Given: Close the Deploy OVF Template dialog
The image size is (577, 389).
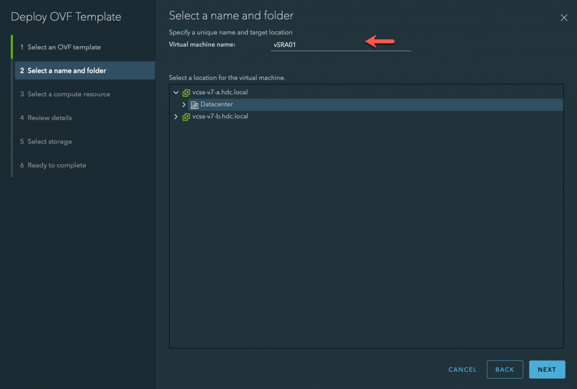Looking at the screenshot, I should tap(563, 17).
